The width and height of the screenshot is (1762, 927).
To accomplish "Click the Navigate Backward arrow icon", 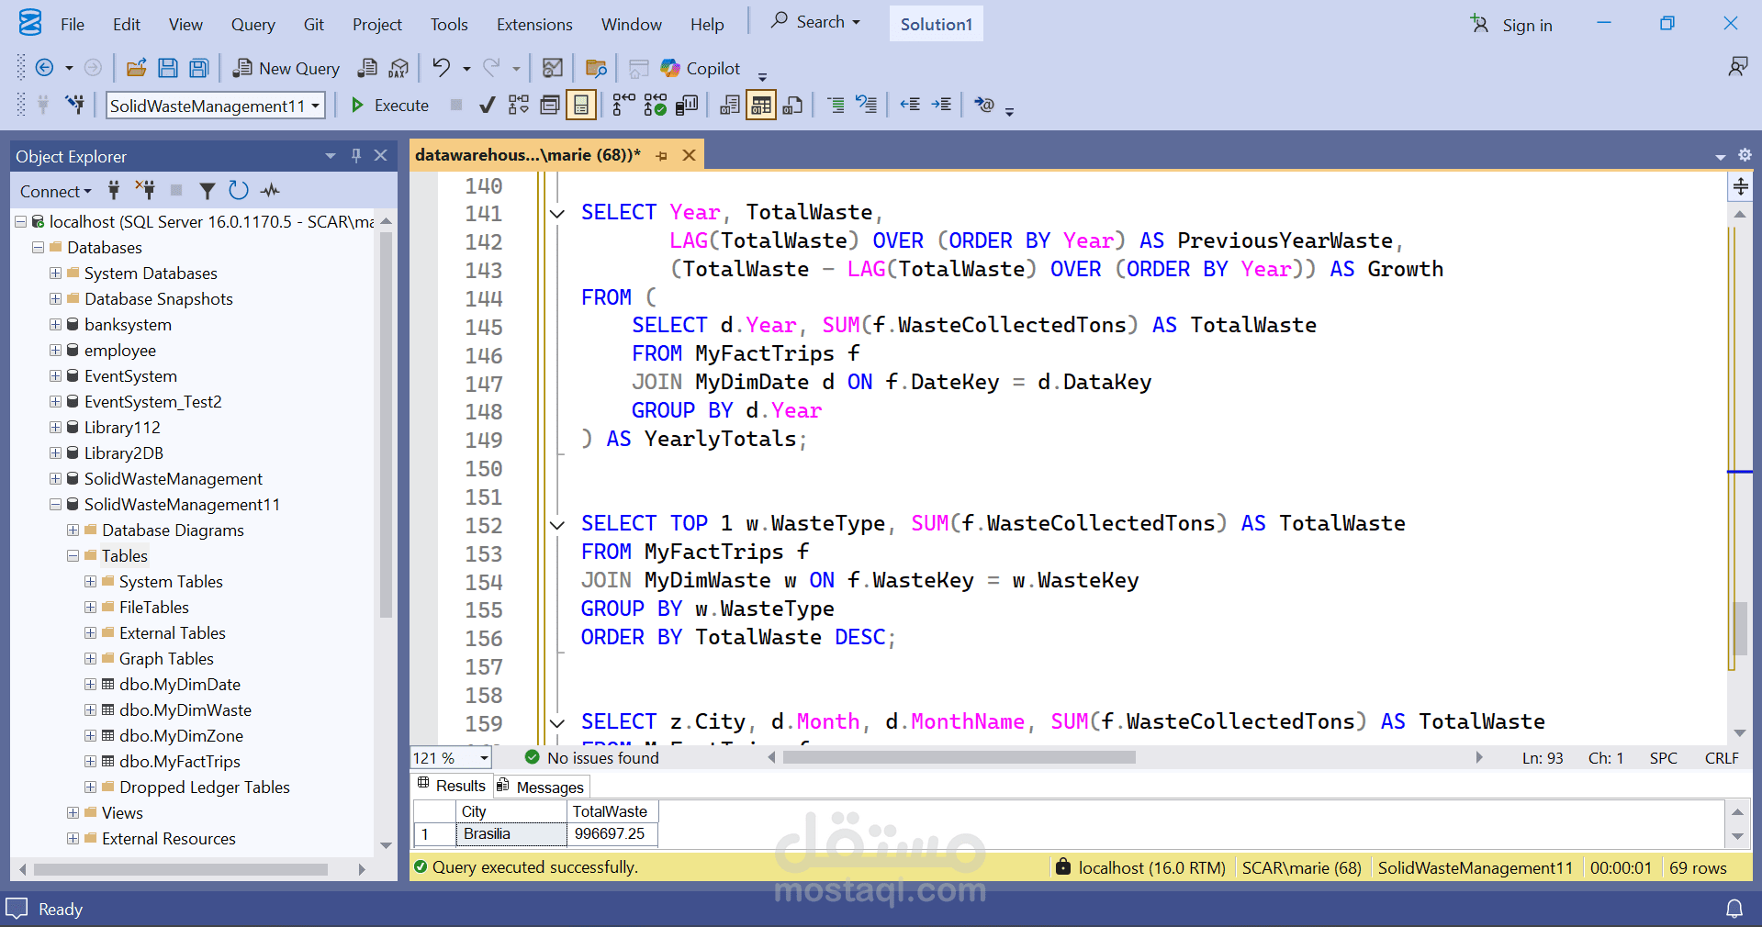I will click(44, 67).
